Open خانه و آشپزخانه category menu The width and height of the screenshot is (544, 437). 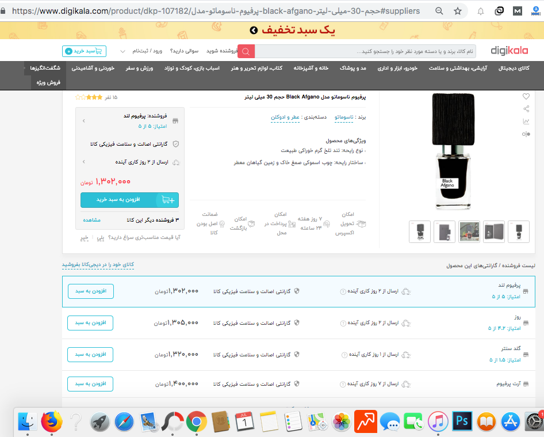[x=311, y=68]
